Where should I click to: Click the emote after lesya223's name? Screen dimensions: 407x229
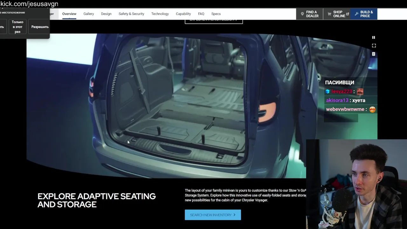360,92
